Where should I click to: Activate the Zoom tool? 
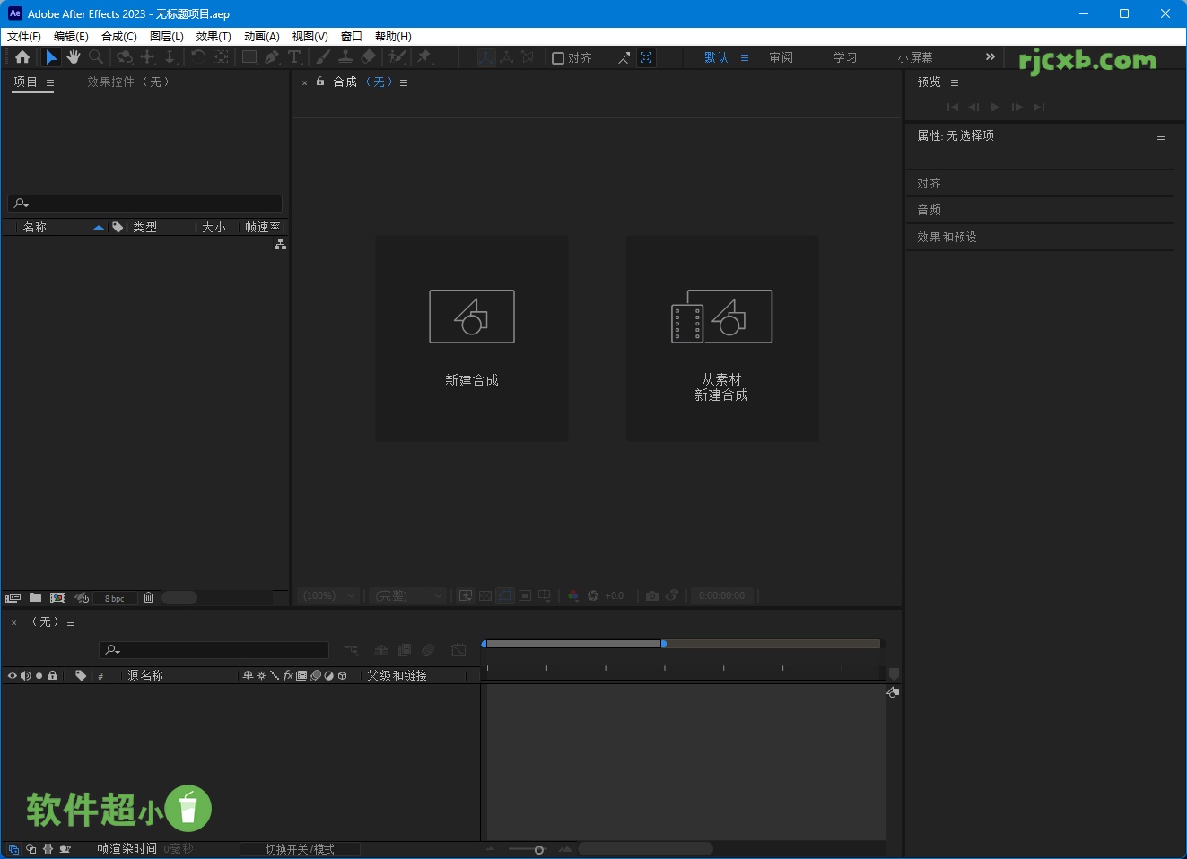[x=95, y=56]
